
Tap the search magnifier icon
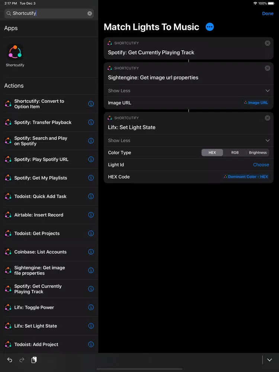[9, 13]
